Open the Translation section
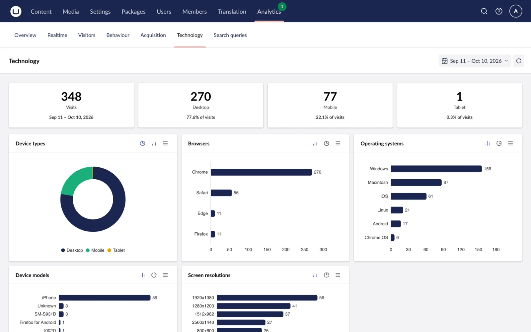The height and width of the screenshot is (332, 531). [232, 12]
